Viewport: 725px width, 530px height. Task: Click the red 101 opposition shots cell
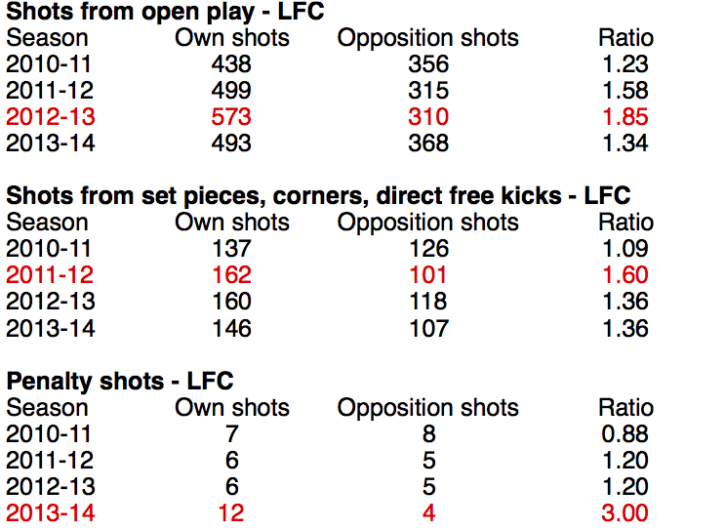(x=428, y=275)
